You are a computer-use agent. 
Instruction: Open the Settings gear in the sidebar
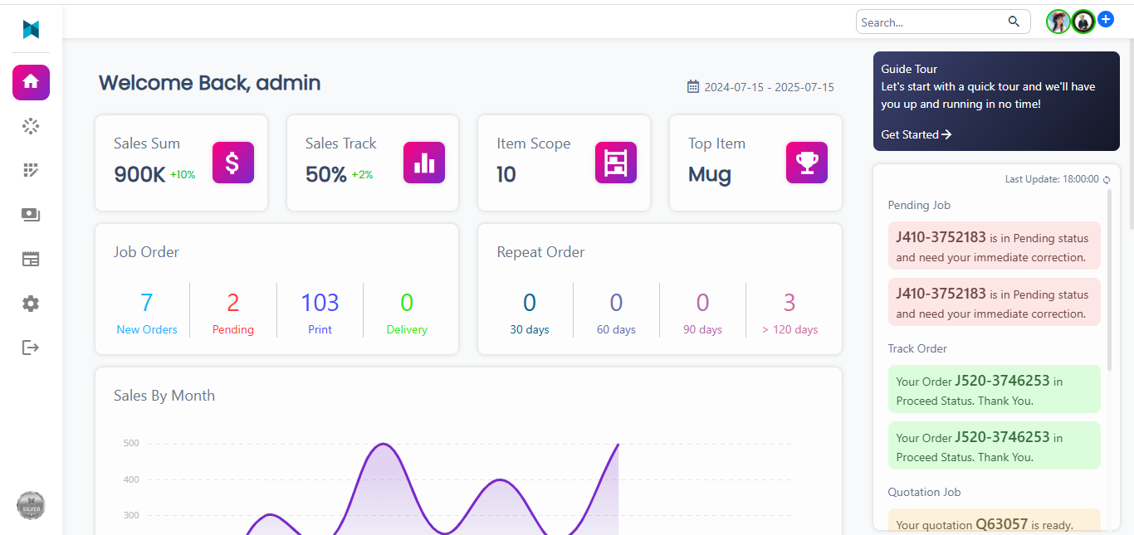[31, 304]
